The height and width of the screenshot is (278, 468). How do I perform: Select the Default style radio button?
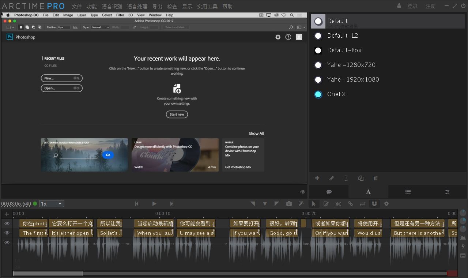click(x=318, y=21)
